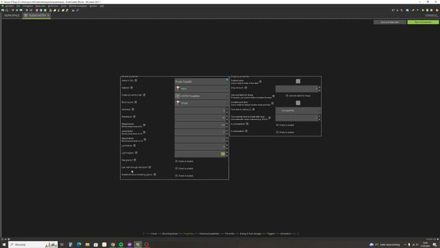Increase the Hardness value with stepper arrows
The image size is (440, 248).
point(227,109)
